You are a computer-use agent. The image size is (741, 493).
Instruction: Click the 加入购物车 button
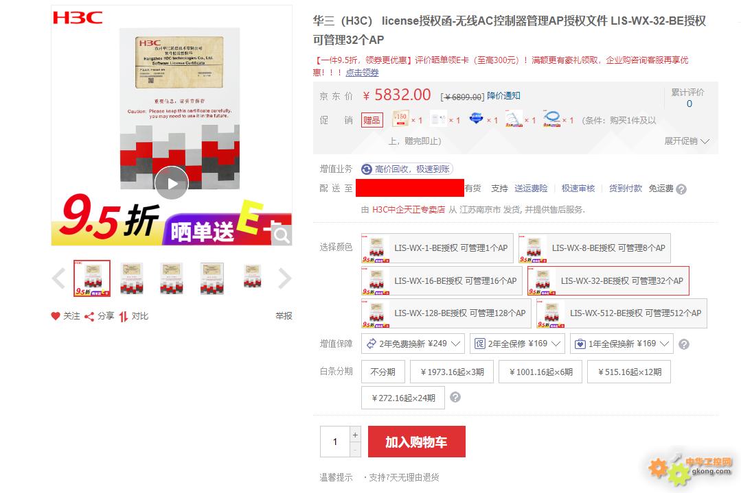(x=416, y=442)
